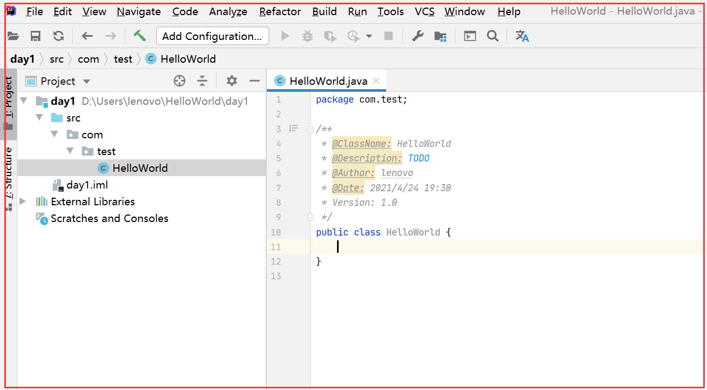Hide the Project panel with minus icon
Image resolution: width=707 pixels, height=390 pixels.
pyautogui.click(x=254, y=81)
